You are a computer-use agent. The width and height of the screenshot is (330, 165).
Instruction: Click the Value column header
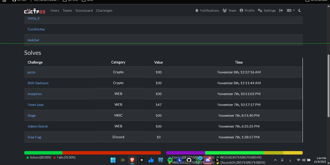tap(159, 62)
